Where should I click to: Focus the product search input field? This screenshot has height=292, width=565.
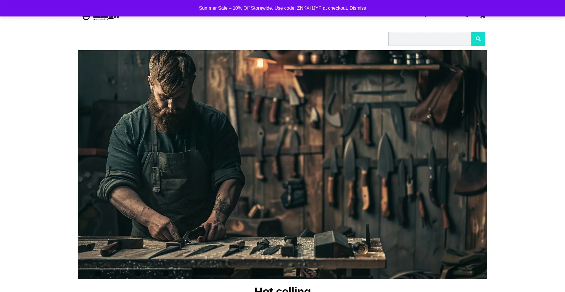pos(430,39)
